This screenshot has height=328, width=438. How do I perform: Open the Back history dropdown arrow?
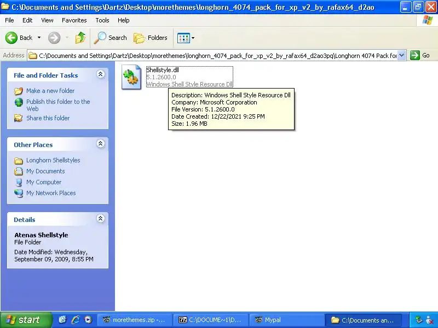pos(39,38)
